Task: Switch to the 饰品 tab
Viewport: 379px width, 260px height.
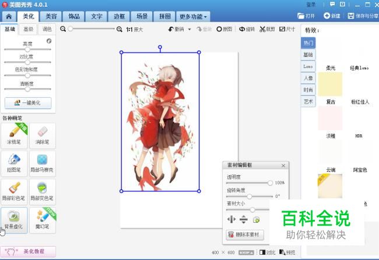Action: pyautogui.click(x=73, y=16)
